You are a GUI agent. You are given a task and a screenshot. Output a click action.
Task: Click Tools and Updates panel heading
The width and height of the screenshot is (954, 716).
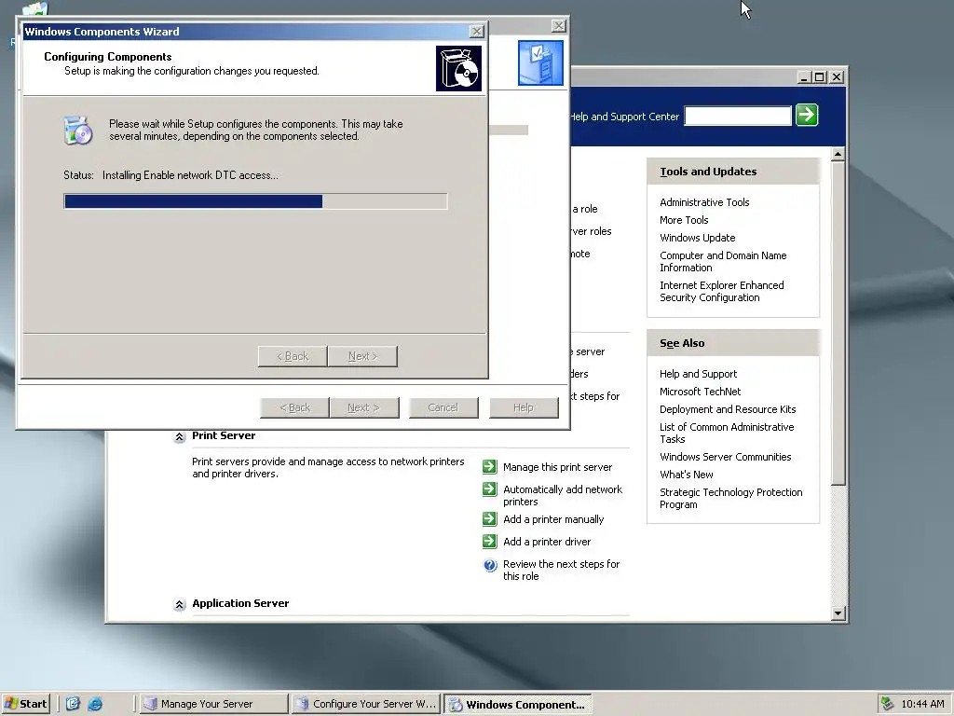[x=708, y=172]
